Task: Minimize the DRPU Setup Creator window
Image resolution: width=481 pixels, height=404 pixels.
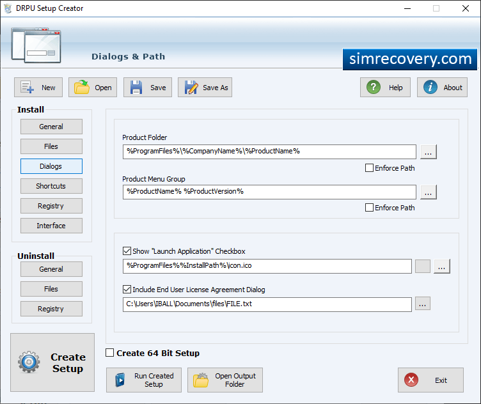Action: click(407, 8)
